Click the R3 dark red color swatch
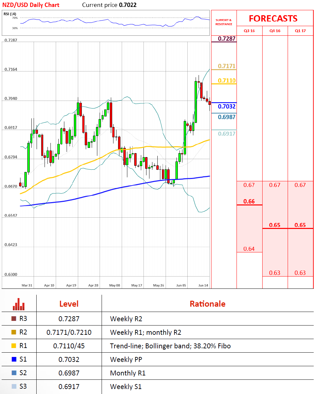The width and height of the screenshot is (318, 394). pyautogui.click(x=14, y=319)
